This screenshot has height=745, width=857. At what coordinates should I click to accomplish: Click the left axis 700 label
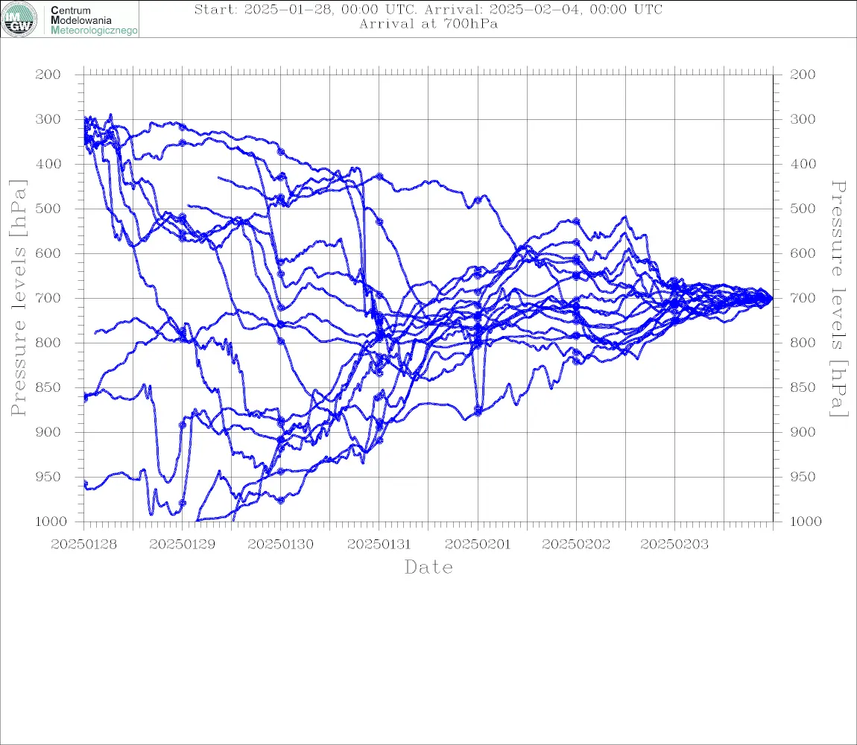(48, 299)
